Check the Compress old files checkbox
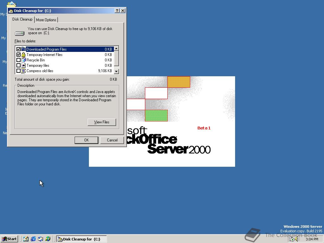 tap(18, 71)
